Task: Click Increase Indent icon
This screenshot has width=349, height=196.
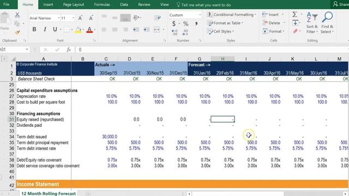Action: click(x=147, y=29)
